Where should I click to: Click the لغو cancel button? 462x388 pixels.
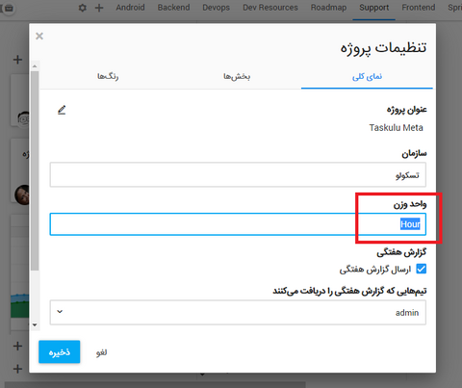101,352
